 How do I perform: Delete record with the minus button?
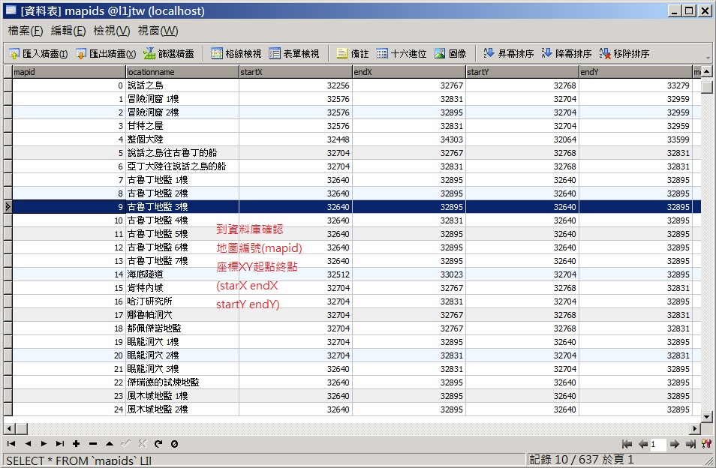pos(93,443)
